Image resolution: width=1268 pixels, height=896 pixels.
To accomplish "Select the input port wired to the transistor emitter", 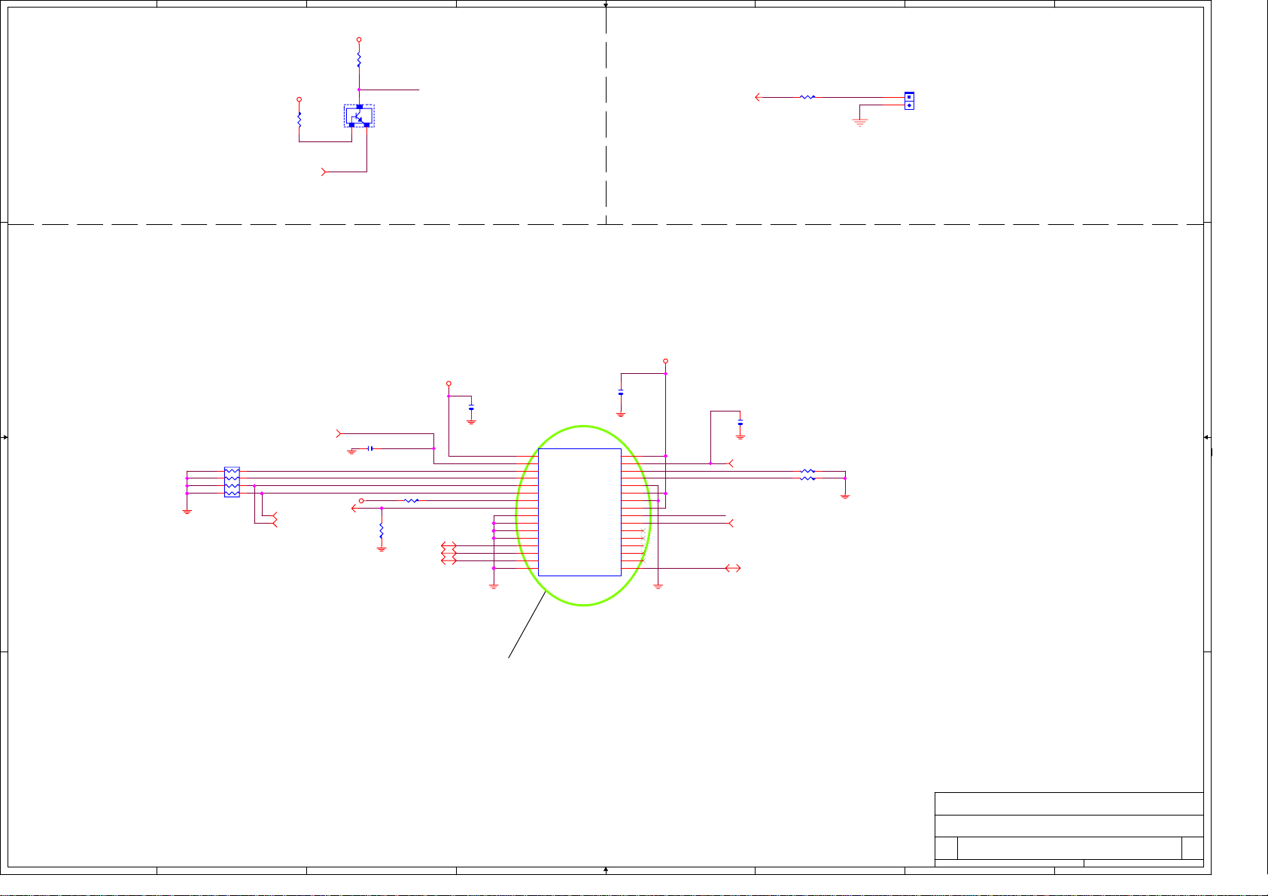I will (x=324, y=172).
